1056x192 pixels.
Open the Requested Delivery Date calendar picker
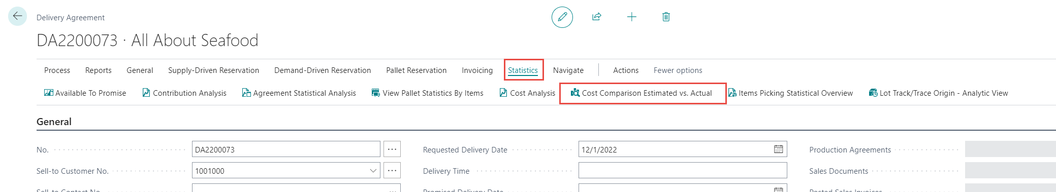tap(778, 149)
